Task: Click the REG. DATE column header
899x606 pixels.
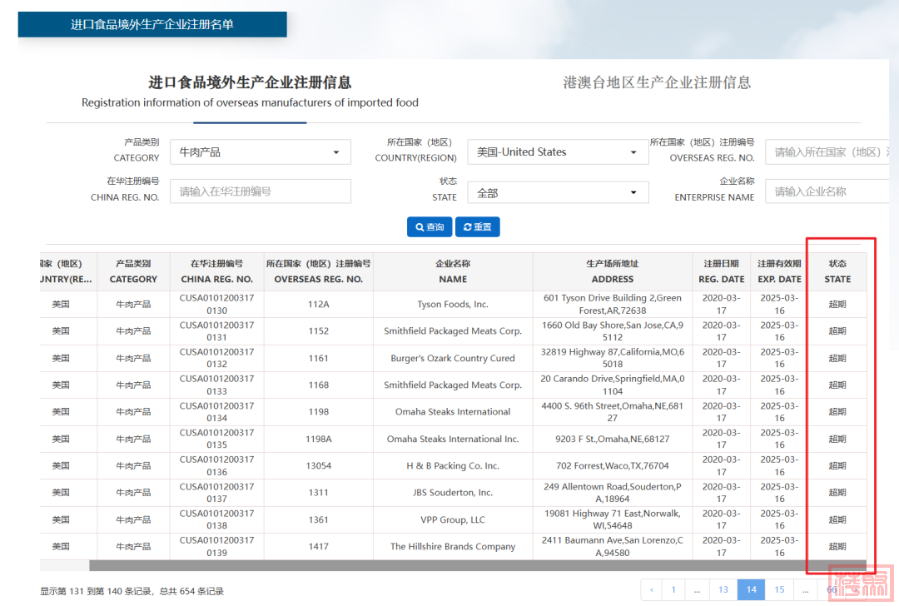Action: click(x=721, y=271)
